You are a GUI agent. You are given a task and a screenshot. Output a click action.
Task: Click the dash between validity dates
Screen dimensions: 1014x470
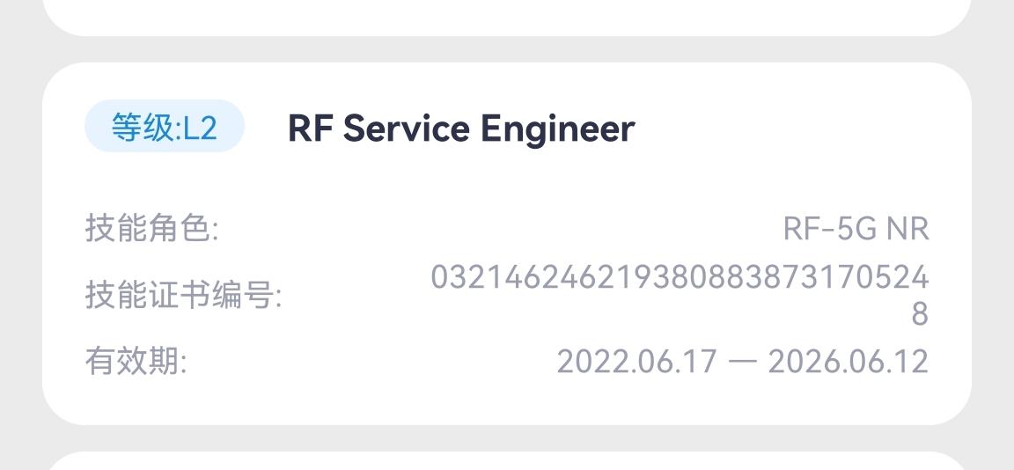click(x=743, y=361)
